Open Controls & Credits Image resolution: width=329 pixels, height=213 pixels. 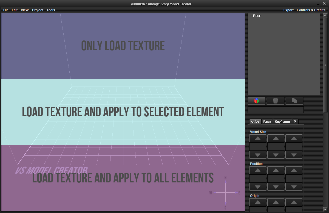[311, 10]
